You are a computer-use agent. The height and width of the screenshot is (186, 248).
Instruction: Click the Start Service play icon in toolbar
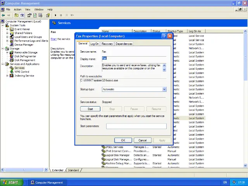55,15
